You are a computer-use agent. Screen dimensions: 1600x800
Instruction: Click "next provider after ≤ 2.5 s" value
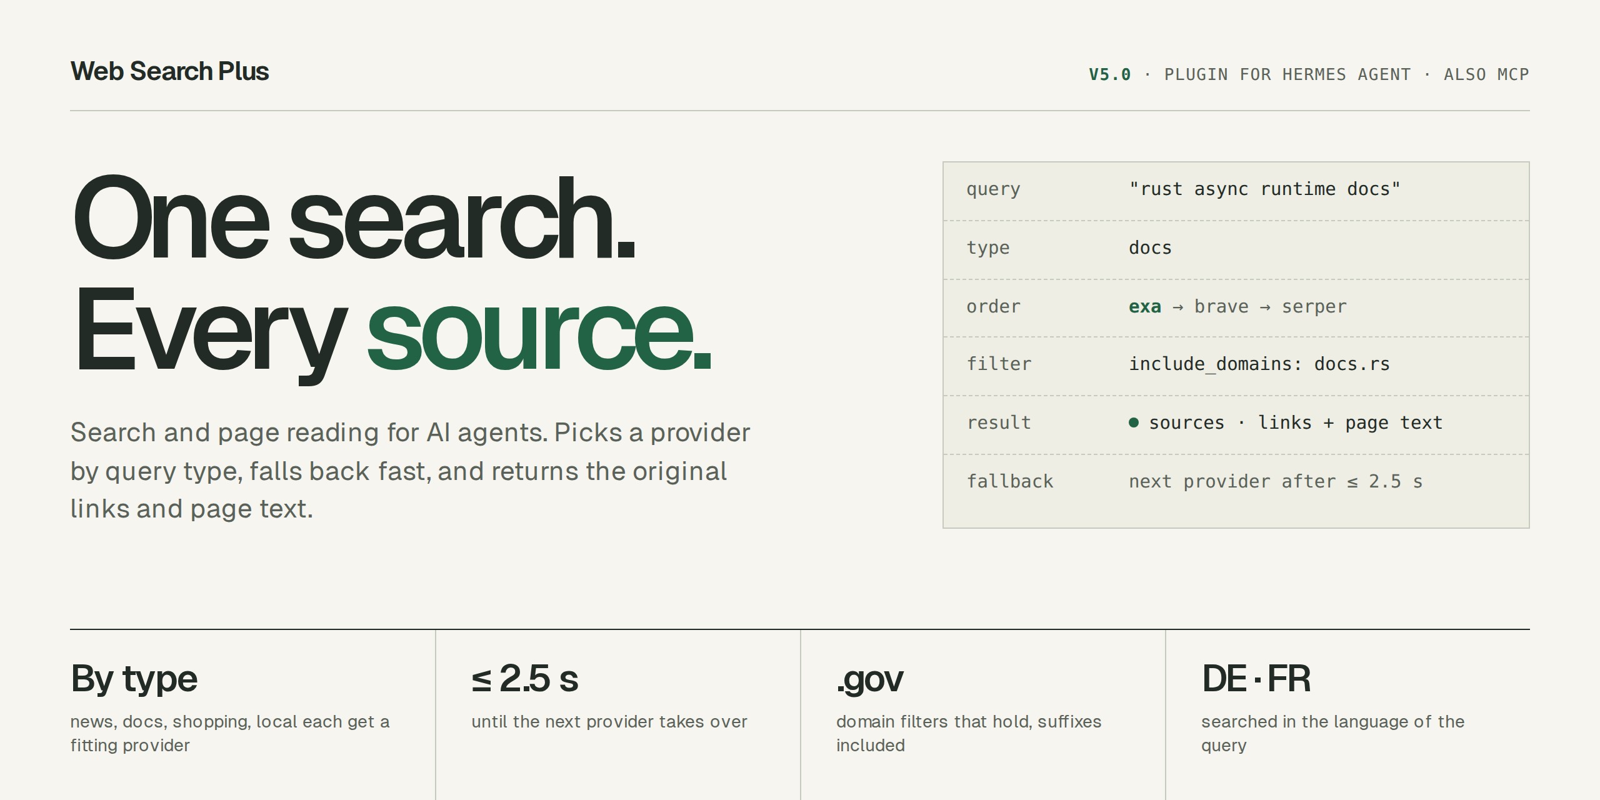(1276, 481)
